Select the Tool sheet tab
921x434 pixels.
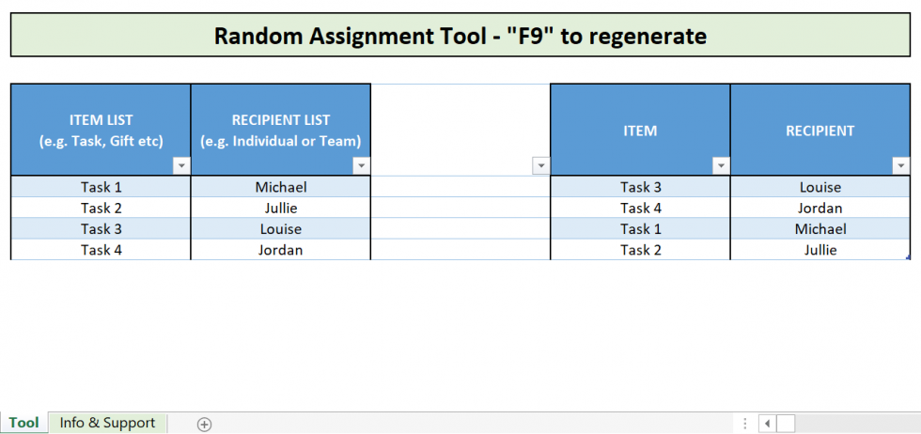pos(24,423)
